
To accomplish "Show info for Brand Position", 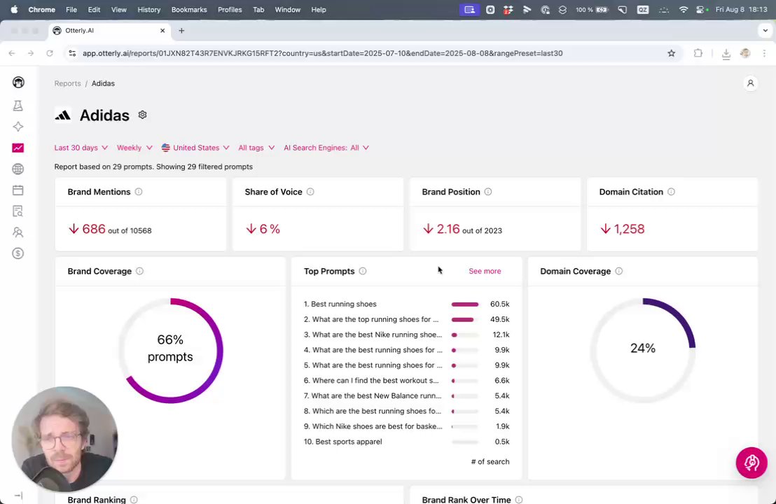I will 488,192.
